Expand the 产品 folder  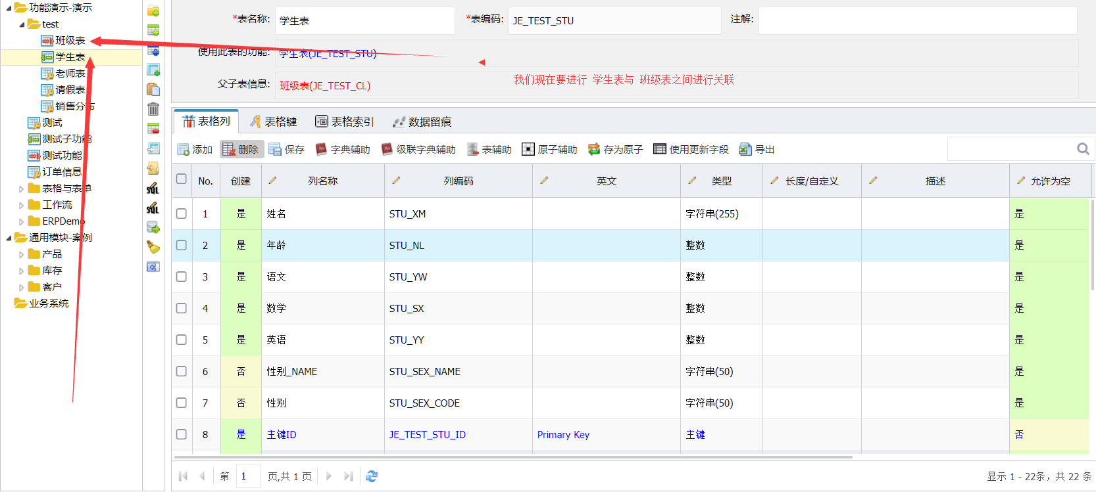point(22,254)
